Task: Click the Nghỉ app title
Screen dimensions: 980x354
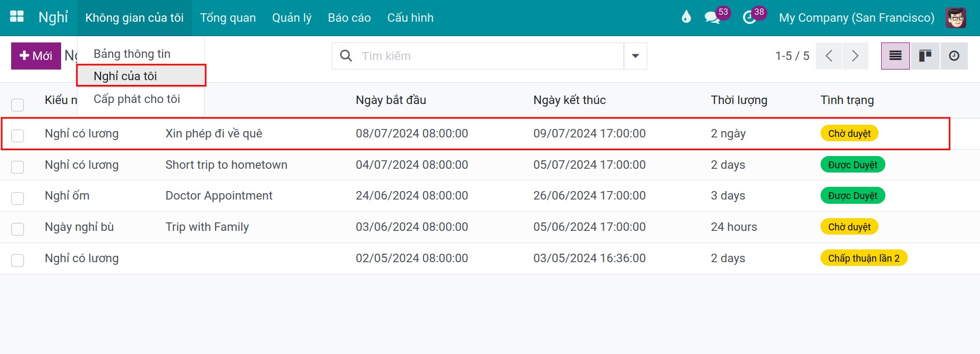Action: (53, 17)
